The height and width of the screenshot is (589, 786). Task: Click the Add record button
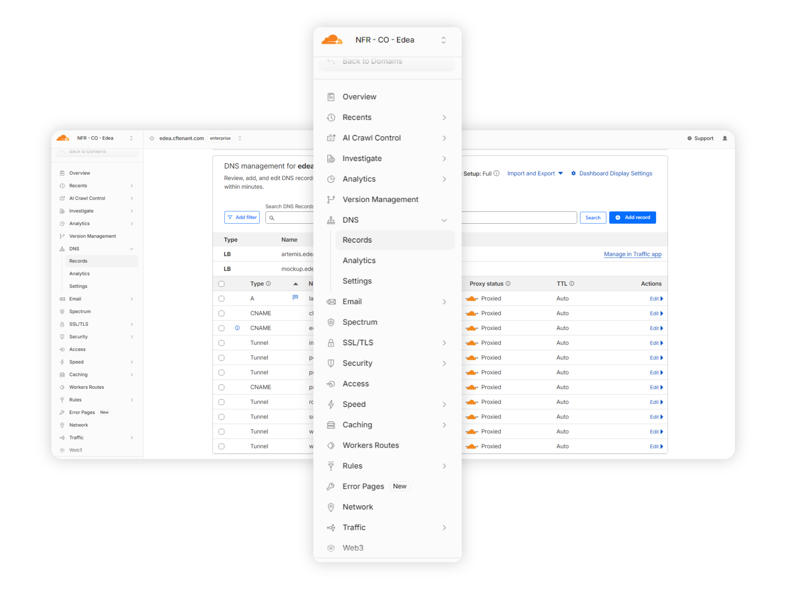[x=632, y=217]
